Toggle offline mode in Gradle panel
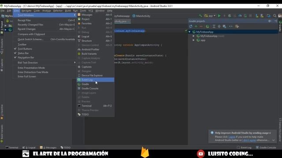 pyautogui.click(x=231, y=26)
